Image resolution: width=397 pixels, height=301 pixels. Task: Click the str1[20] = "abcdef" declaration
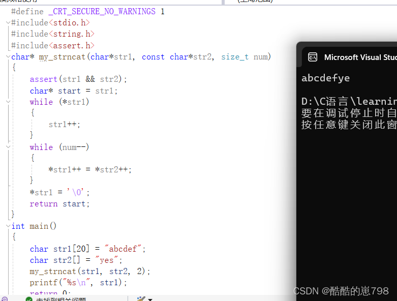pos(87,249)
